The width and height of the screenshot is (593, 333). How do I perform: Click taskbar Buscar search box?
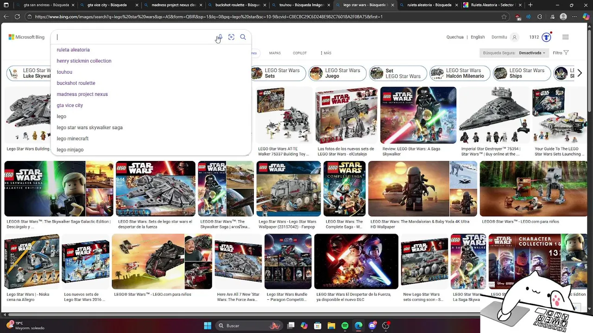tap(249, 326)
